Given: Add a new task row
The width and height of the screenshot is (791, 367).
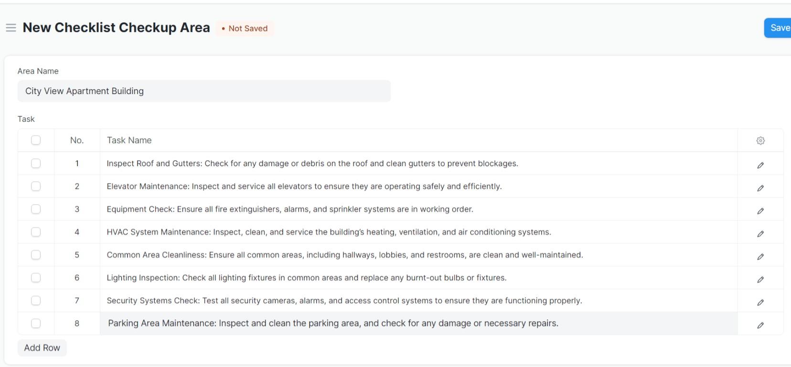Looking at the screenshot, I should (x=42, y=348).
